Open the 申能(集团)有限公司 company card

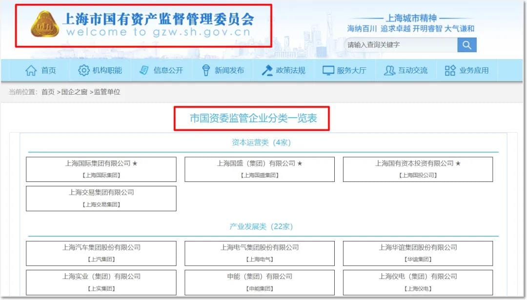click(260, 282)
